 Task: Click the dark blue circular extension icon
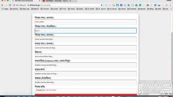click(x=121, y=5)
